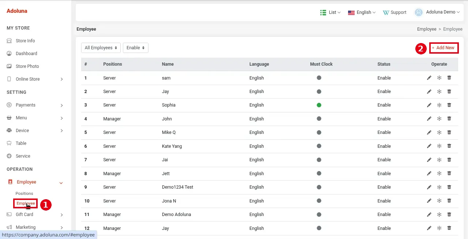Open the All Employees filter dropdown
Image resolution: width=468 pixels, height=239 pixels.
101,48
